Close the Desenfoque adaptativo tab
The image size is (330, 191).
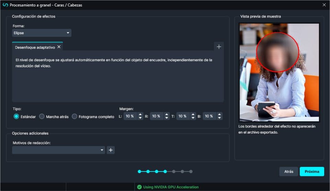click(x=59, y=47)
